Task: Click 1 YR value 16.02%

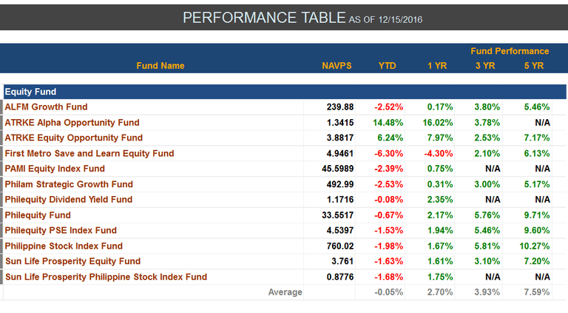Action: [438, 122]
